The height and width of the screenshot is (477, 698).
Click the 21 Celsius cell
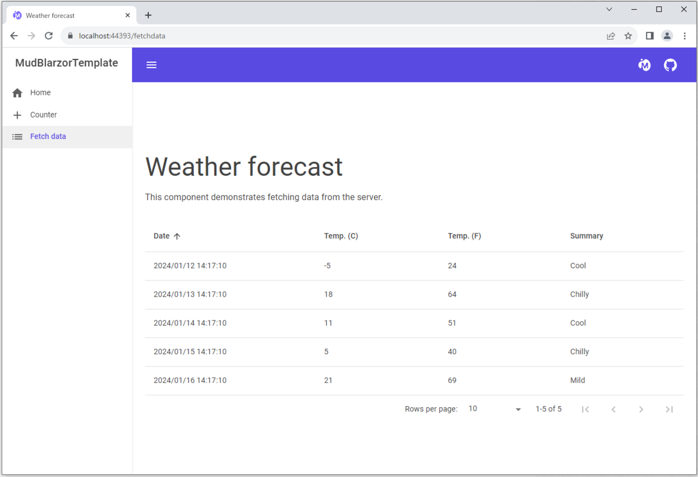(x=328, y=380)
